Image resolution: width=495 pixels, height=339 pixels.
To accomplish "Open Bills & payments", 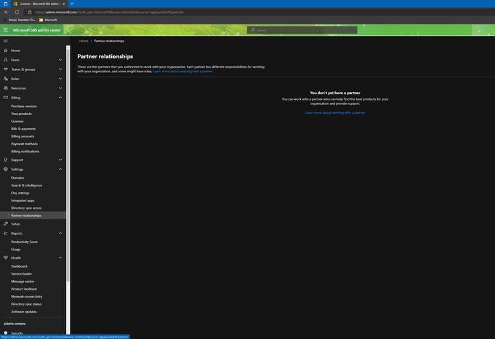I will (x=23, y=129).
